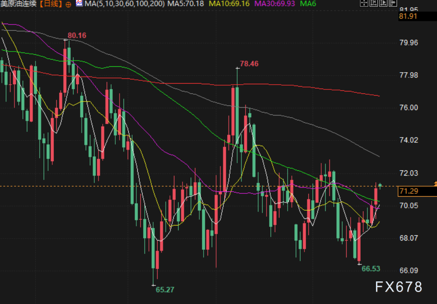Click the 66.53 recent low label
The image size is (437, 304).
371,269
